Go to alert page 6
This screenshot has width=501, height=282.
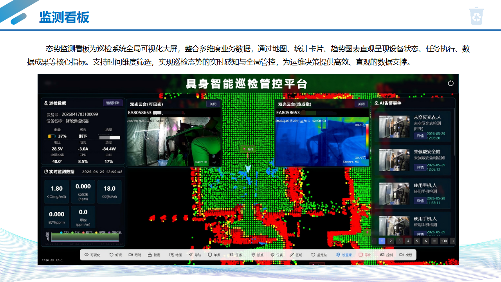pos(426,241)
